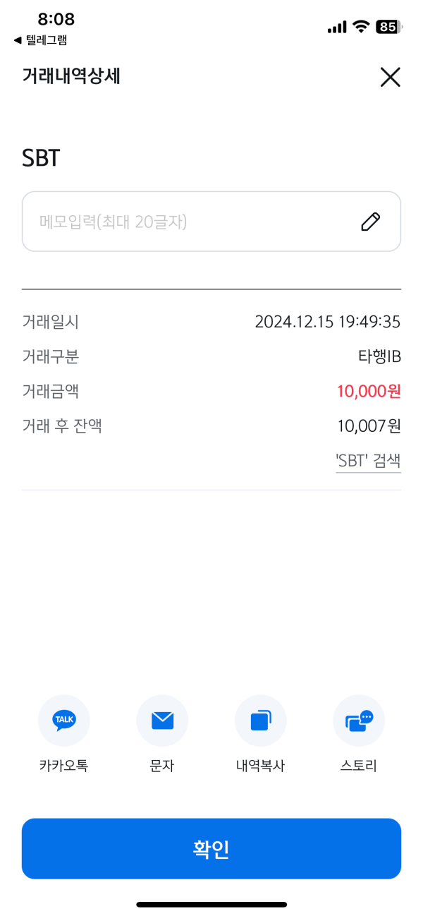Return to 텔레그램 via back link
This screenshot has height=916, width=423.
tap(40, 40)
